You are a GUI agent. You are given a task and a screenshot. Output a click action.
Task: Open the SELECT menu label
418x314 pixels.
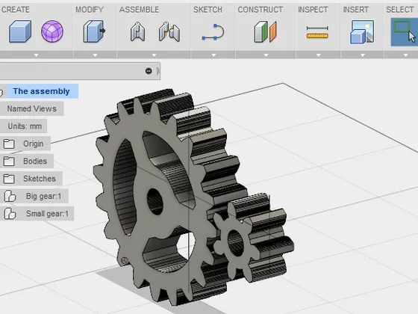click(400, 10)
